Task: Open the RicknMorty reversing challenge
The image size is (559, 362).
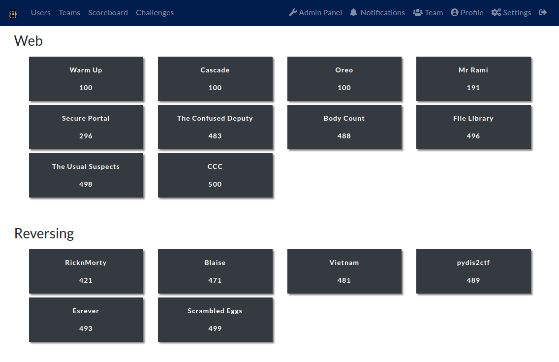Action: [86, 271]
